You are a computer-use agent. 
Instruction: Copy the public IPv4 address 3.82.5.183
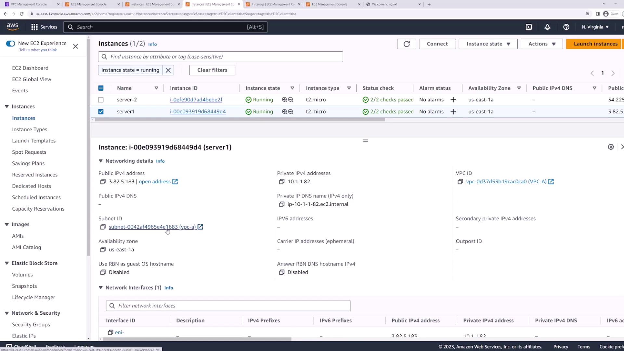click(x=103, y=182)
